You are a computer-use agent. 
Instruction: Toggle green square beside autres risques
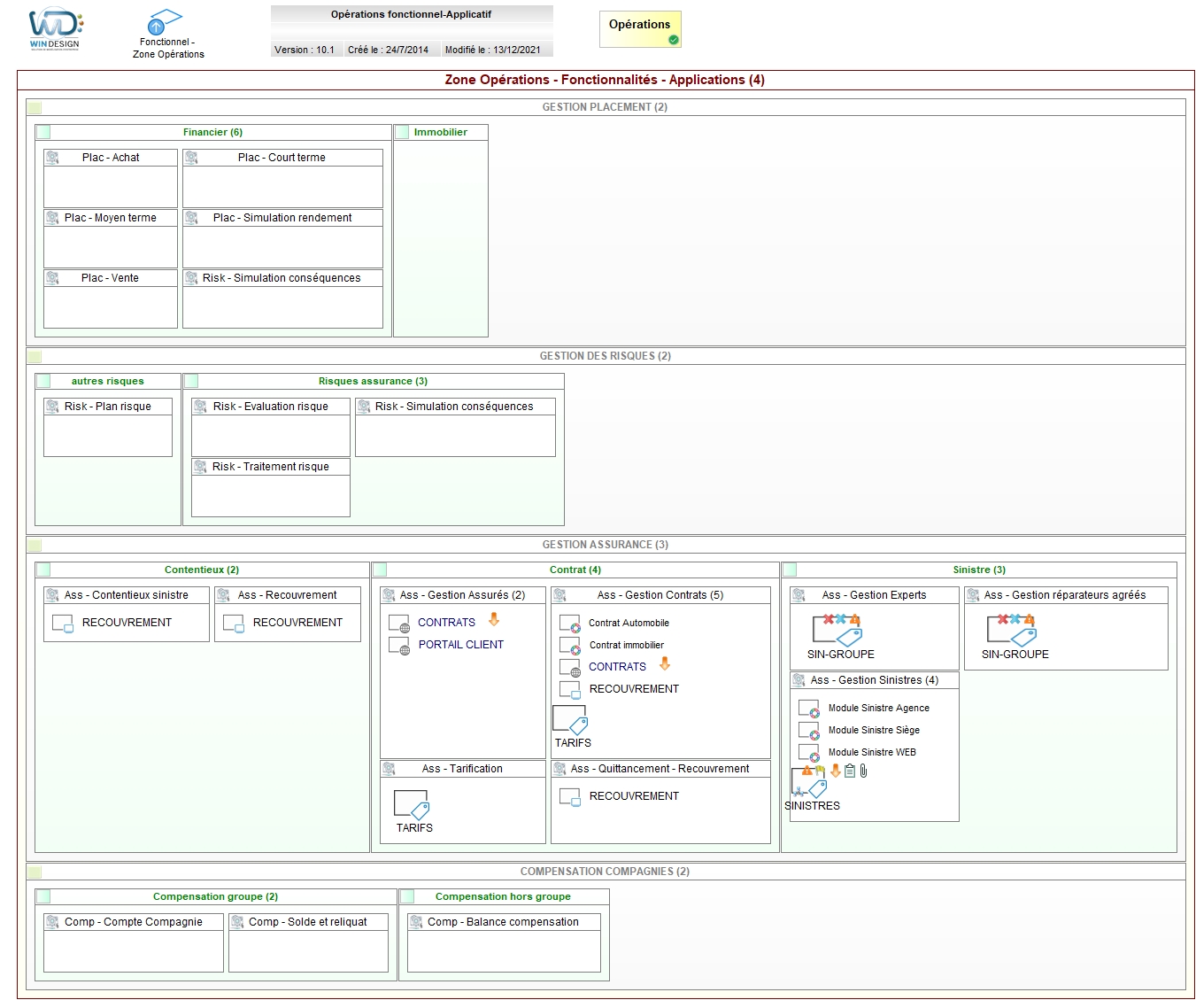point(43,382)
